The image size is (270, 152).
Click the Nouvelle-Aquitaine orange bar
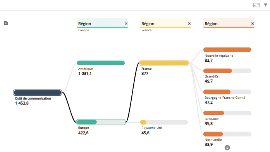[227, 50]
